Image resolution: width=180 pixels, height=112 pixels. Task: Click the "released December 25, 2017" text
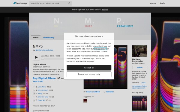[44, 106]
